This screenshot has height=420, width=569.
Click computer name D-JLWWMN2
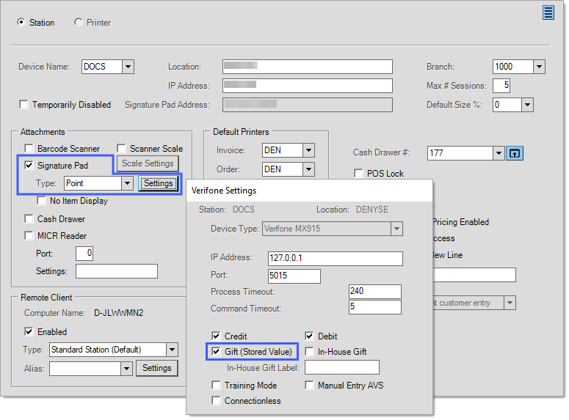[119, 313]
